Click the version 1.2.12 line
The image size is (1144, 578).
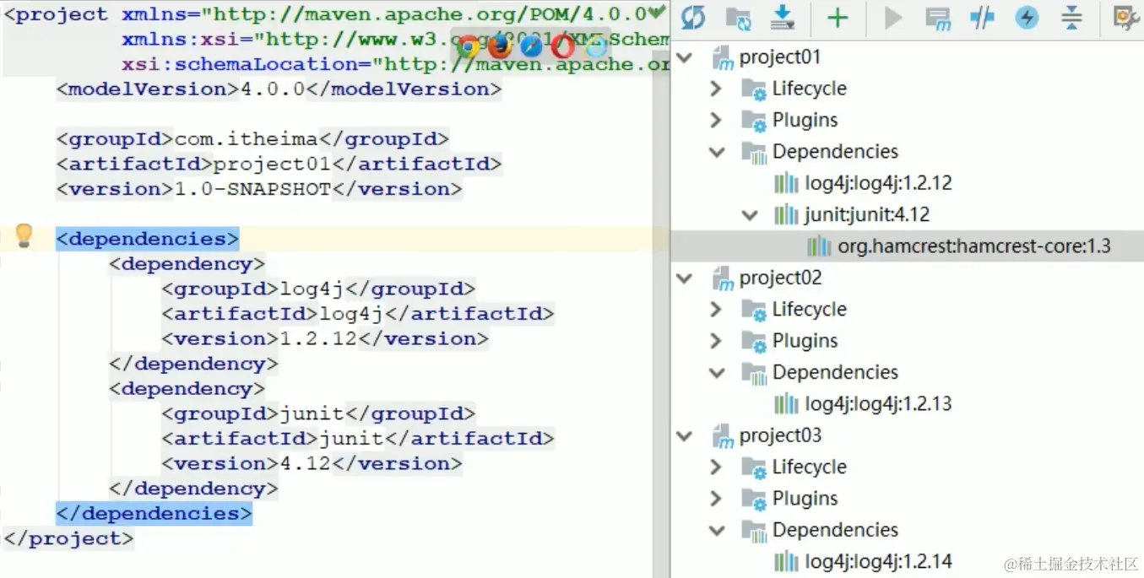(x=325, y=339)
